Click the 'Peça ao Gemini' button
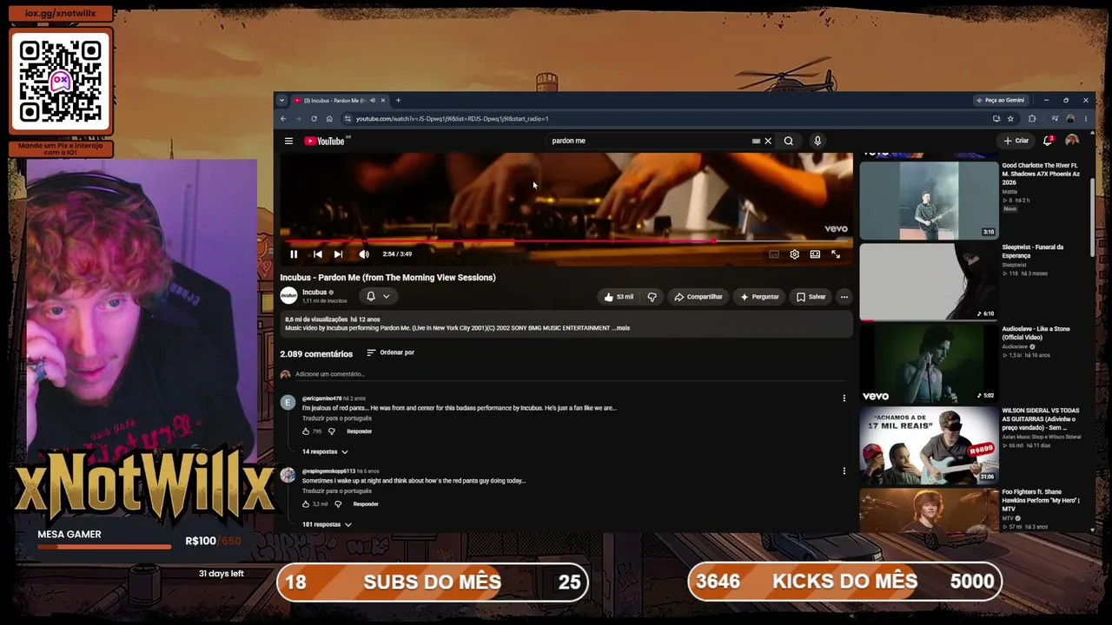This screenshot has width=1112, height=625. tap(1003, 101)
